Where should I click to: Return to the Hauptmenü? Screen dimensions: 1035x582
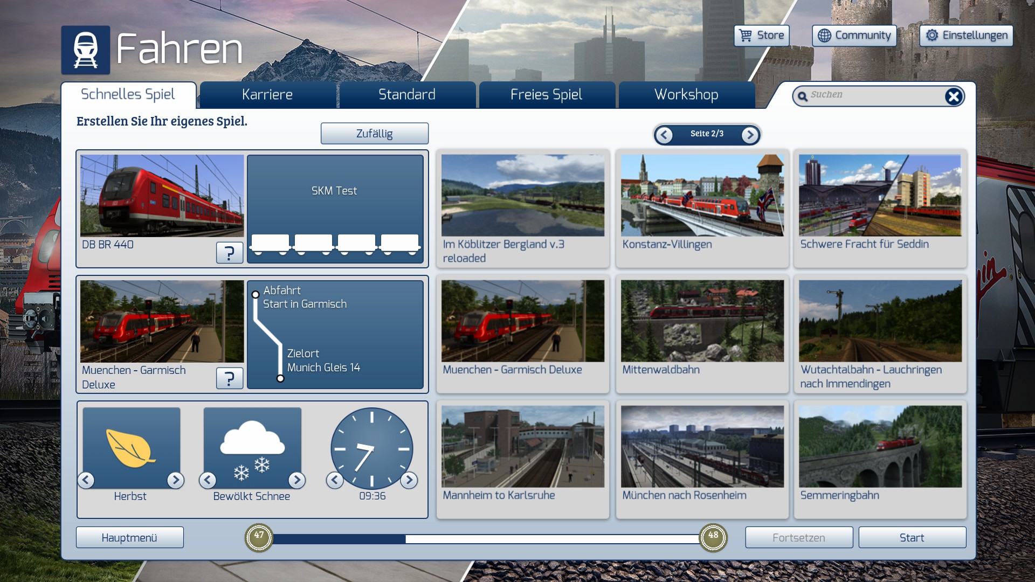point(130,538)
